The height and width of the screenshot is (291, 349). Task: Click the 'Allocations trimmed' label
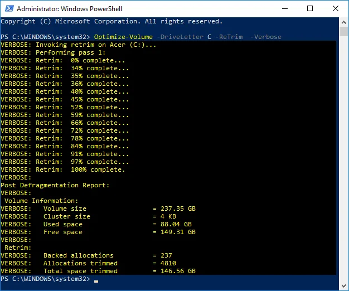[x=80, y=263]
